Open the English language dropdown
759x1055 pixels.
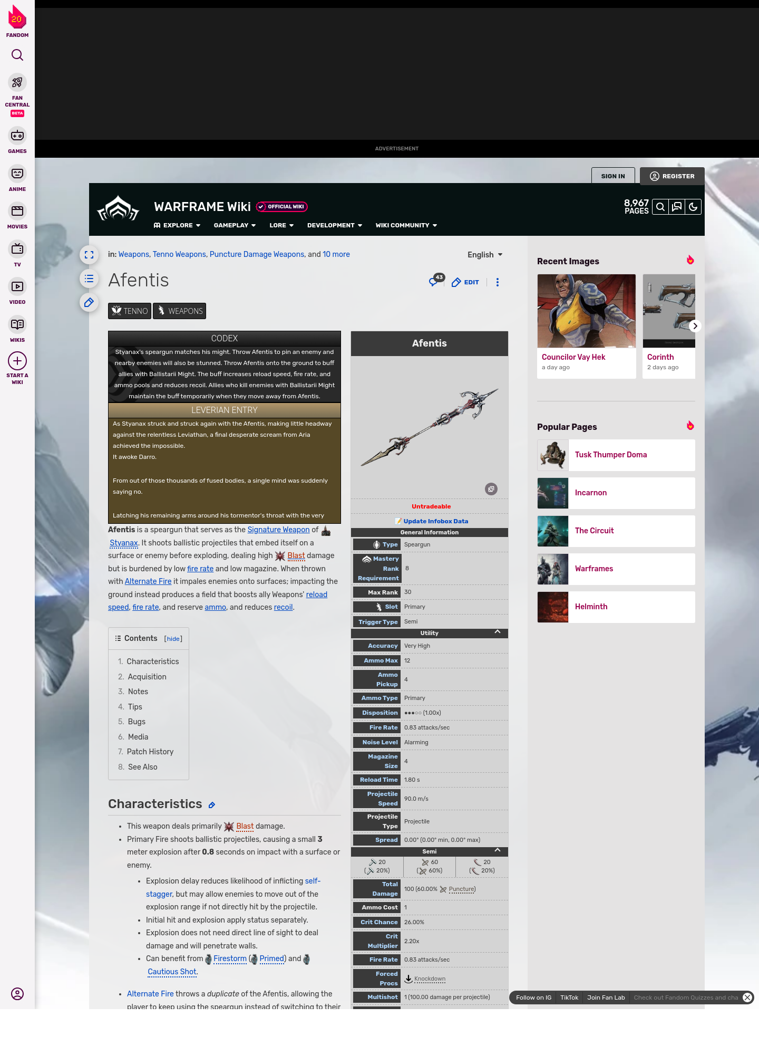point(485,255)
